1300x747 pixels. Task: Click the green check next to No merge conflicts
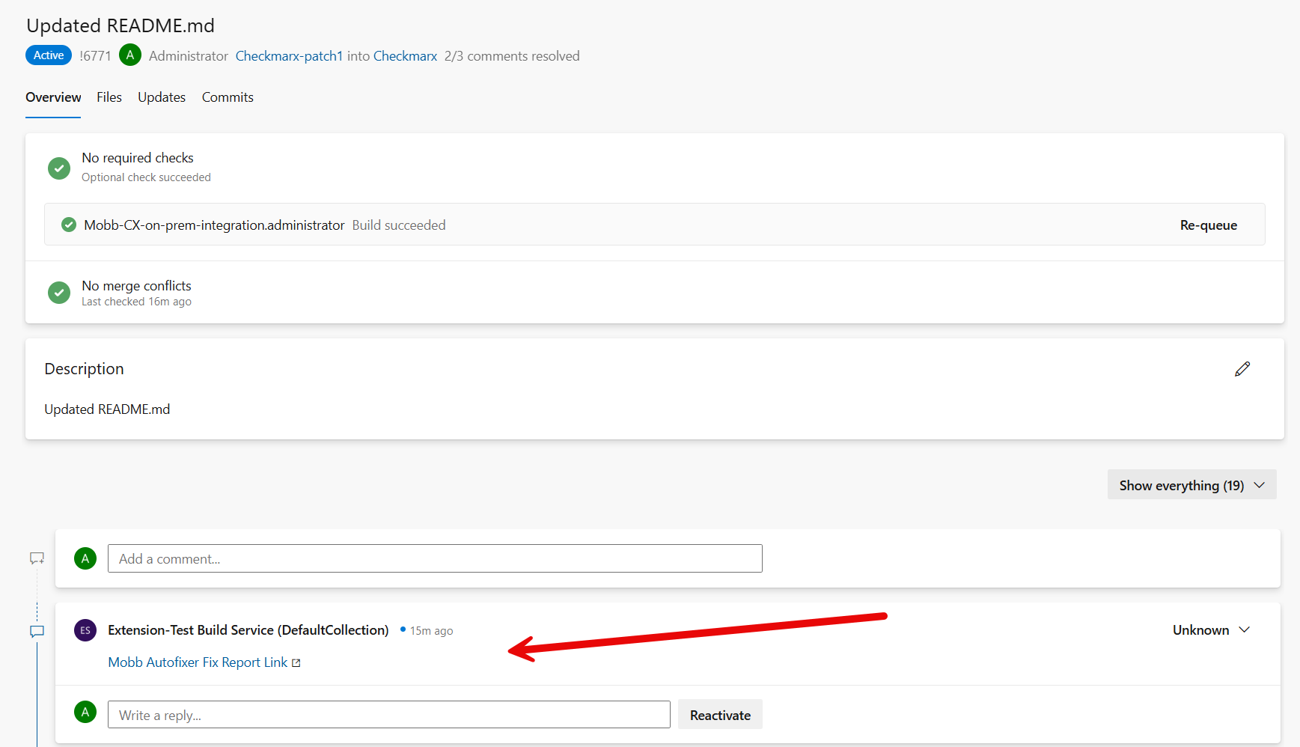[x=59, y=293]
